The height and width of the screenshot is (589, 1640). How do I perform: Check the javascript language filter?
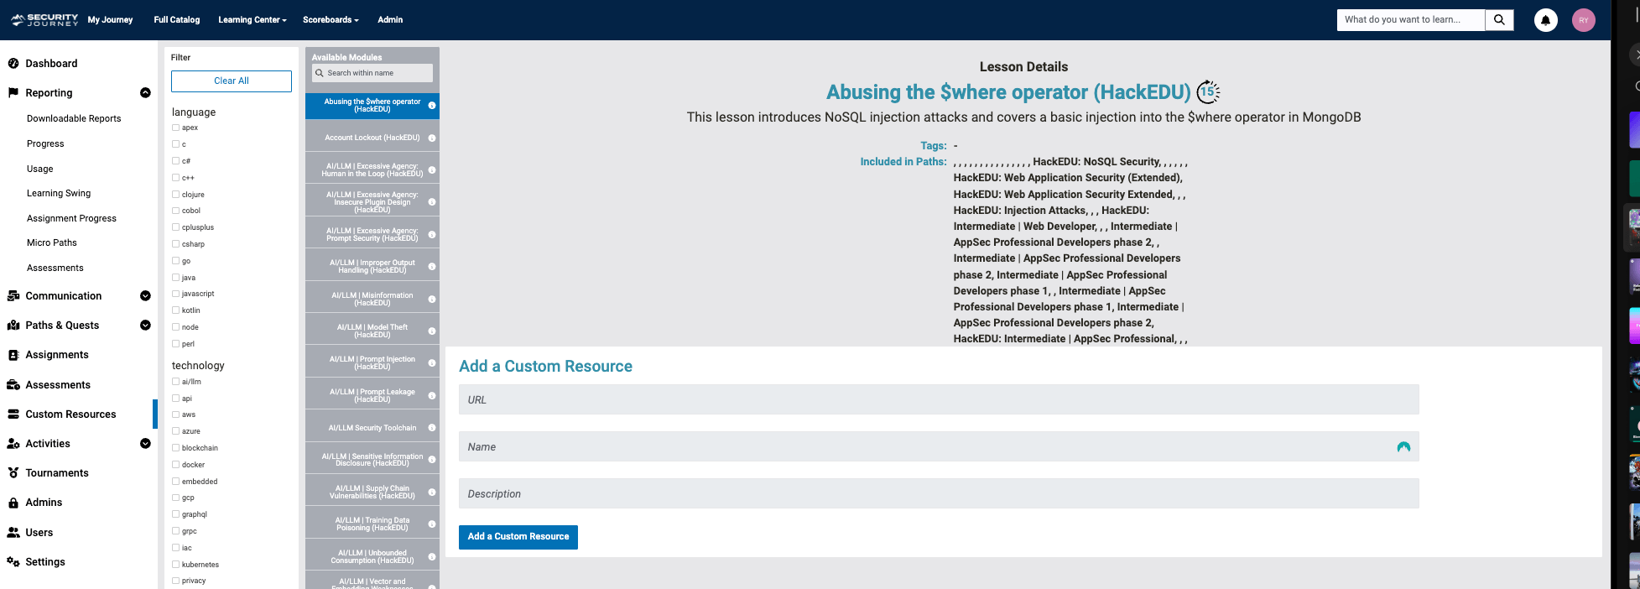pyautogui.click(x=175, y=294)
